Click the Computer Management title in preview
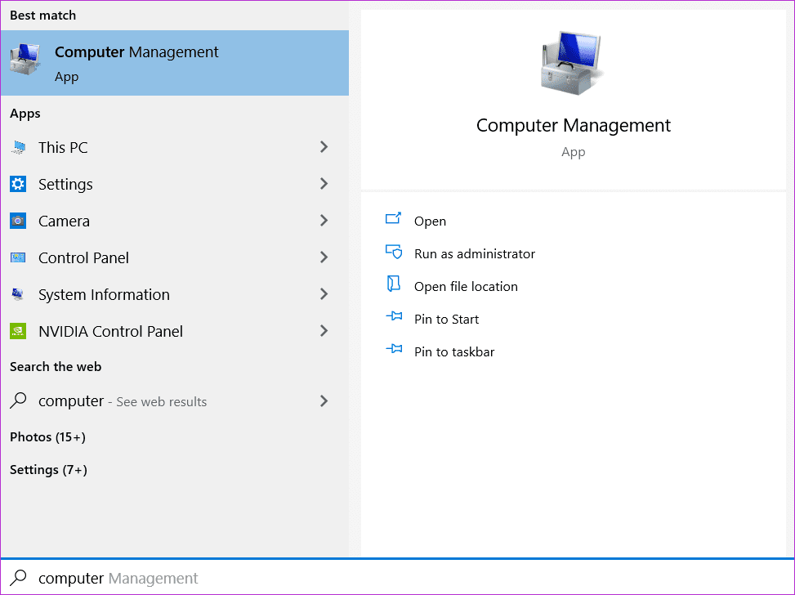The image size is (795, 595). point(574,125)
